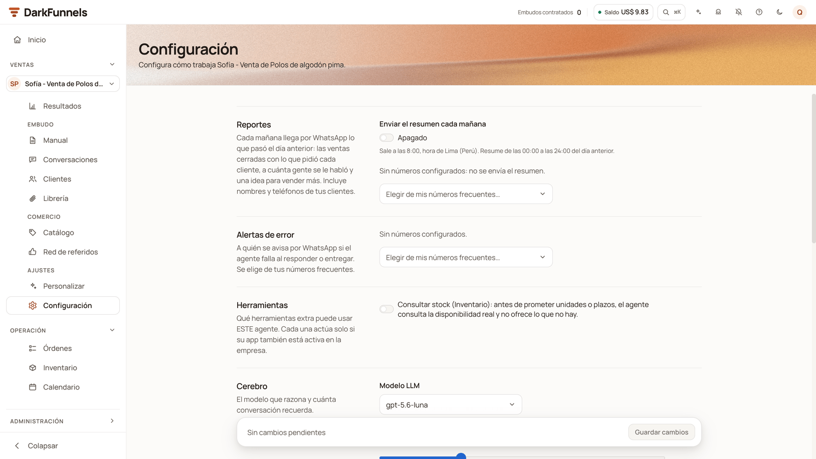Go to Inicio in the sidebar
Viewport: 816px width, 459px height.
pos(63,40)
